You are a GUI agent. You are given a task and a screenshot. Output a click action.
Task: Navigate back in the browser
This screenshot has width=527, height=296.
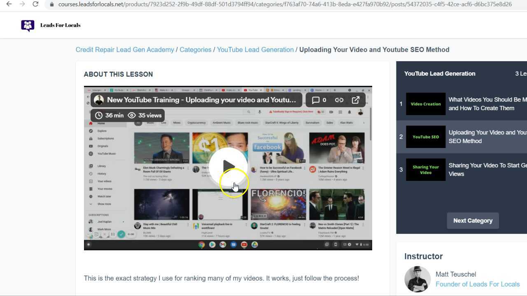tap(9, 5)
